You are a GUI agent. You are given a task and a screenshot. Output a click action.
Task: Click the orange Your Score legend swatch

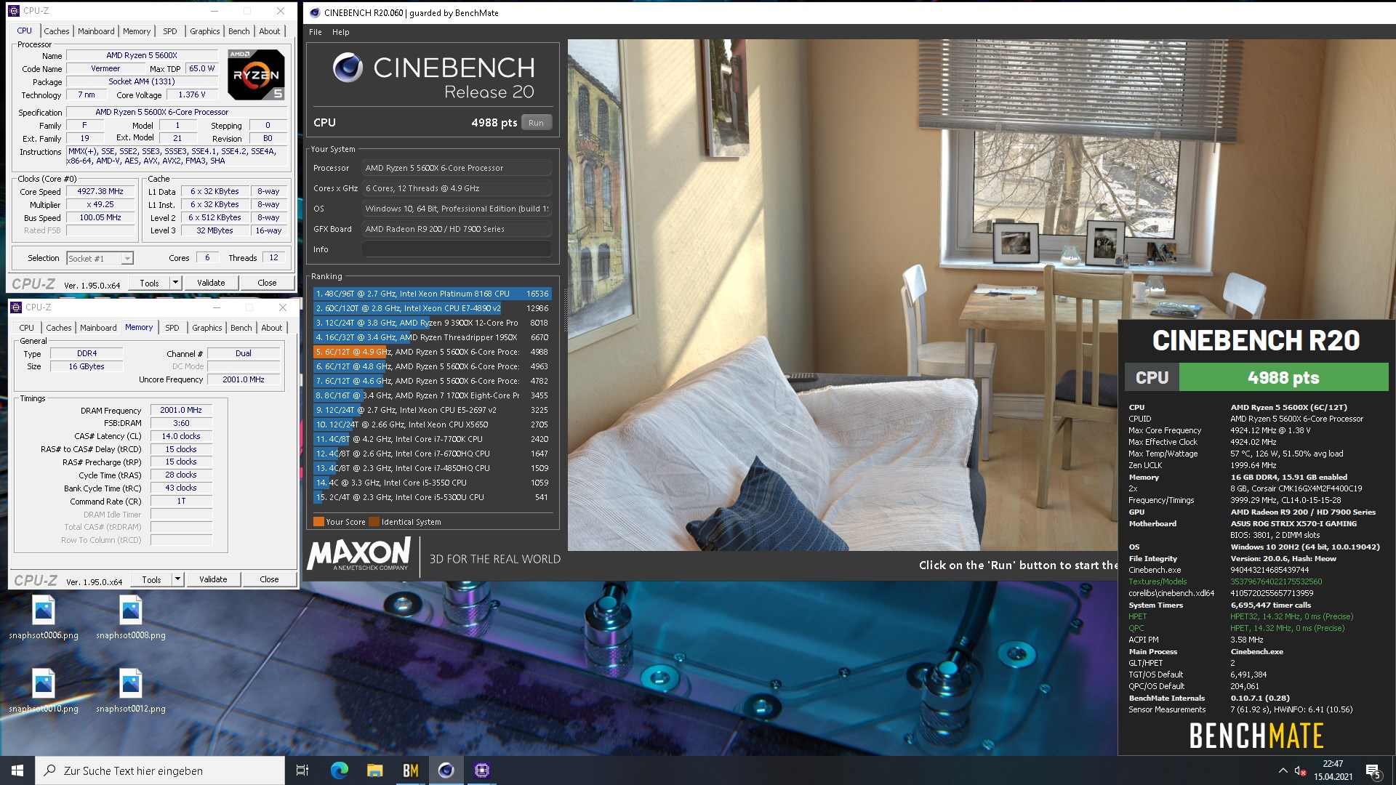318,522
